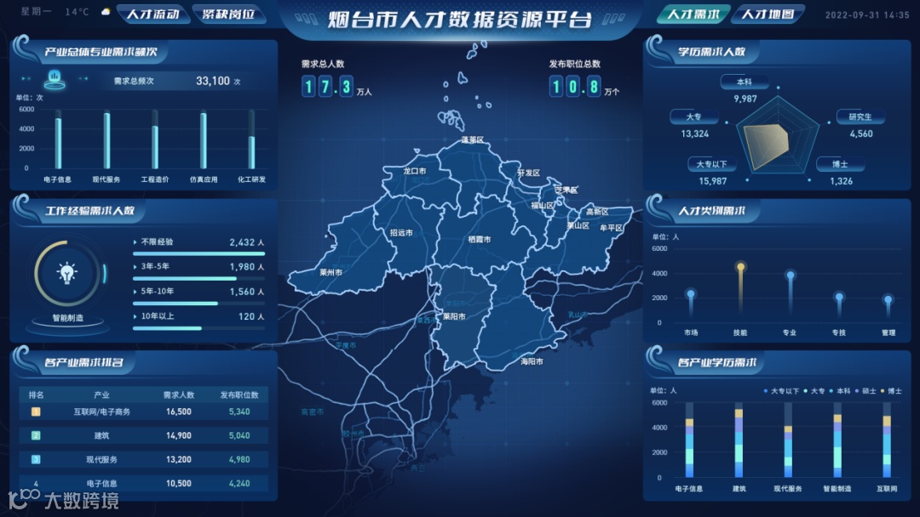Click the 现代服务 bar in demand frequency chart

tap(106, 140)
